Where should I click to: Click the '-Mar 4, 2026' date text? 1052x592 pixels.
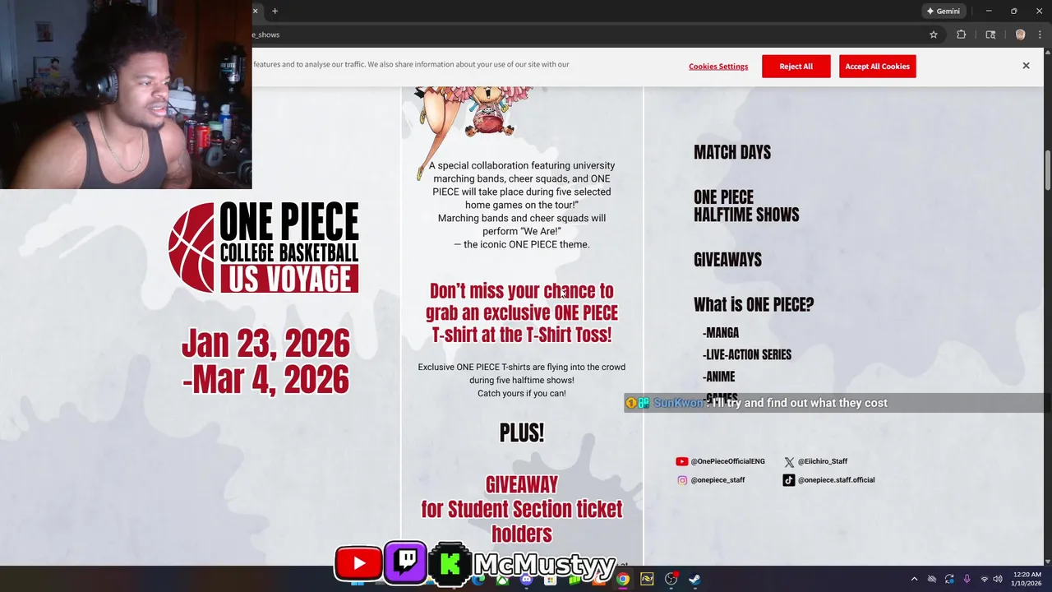point(265,380)
